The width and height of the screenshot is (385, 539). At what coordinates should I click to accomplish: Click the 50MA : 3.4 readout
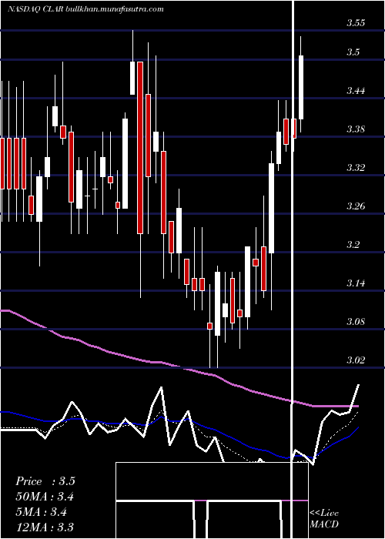pos(45,497)
